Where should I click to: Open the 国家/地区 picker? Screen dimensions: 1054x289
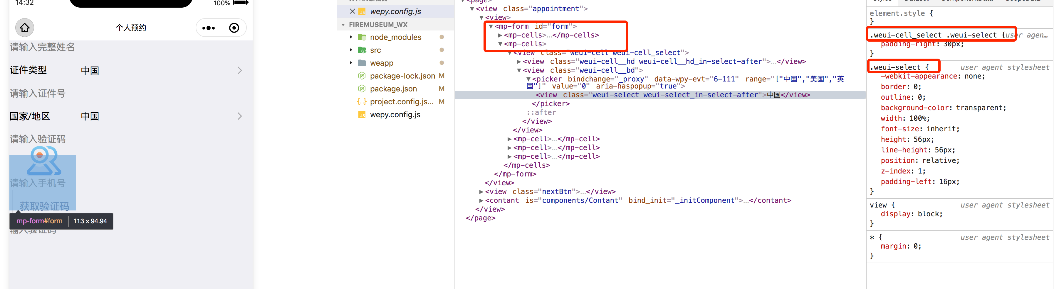[131, 116]
